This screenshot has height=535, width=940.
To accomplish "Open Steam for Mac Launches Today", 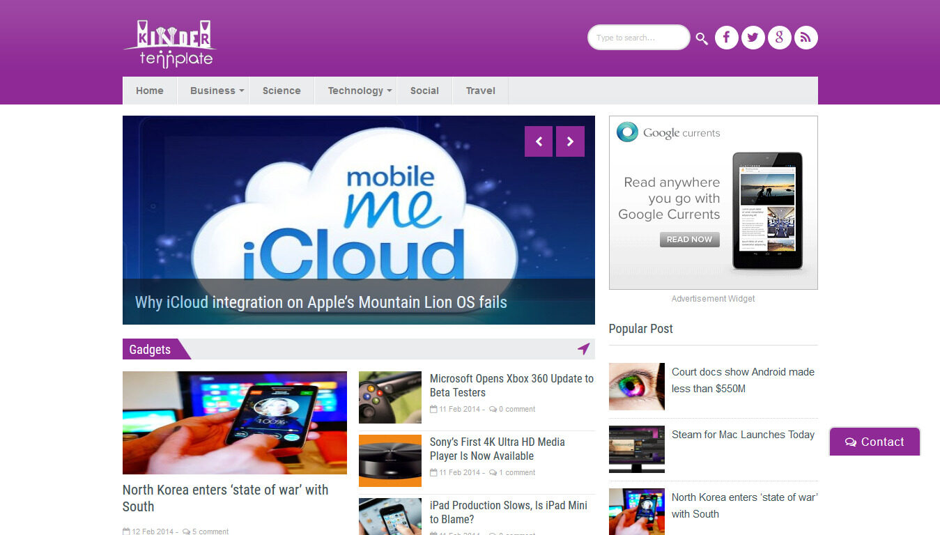I will click(743, 435).
